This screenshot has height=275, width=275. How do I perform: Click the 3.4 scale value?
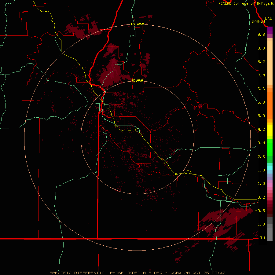point(261,143)
